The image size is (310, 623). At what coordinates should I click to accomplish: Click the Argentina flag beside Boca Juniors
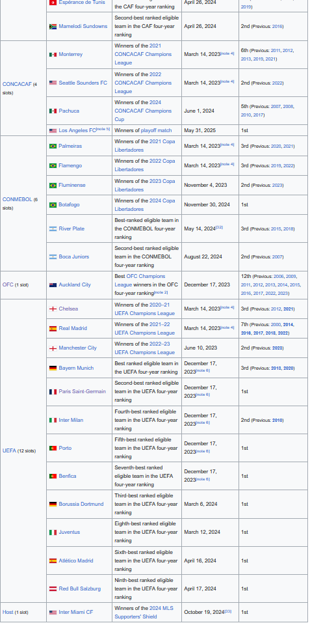(53, 256)
